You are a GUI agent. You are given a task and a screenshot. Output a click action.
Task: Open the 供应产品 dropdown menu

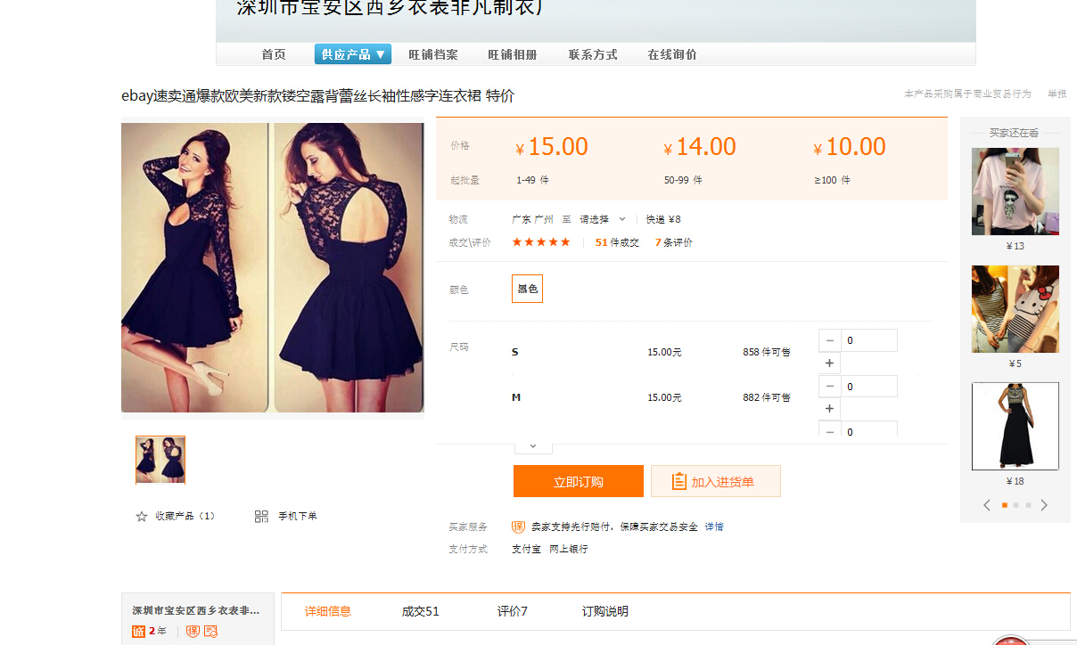click(x=352, y=54)
